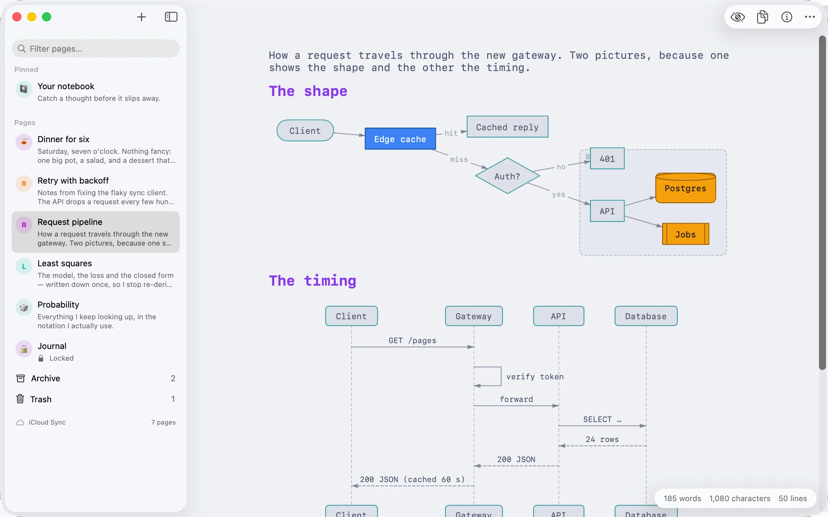Click the new page plus icon

[141, 17]
